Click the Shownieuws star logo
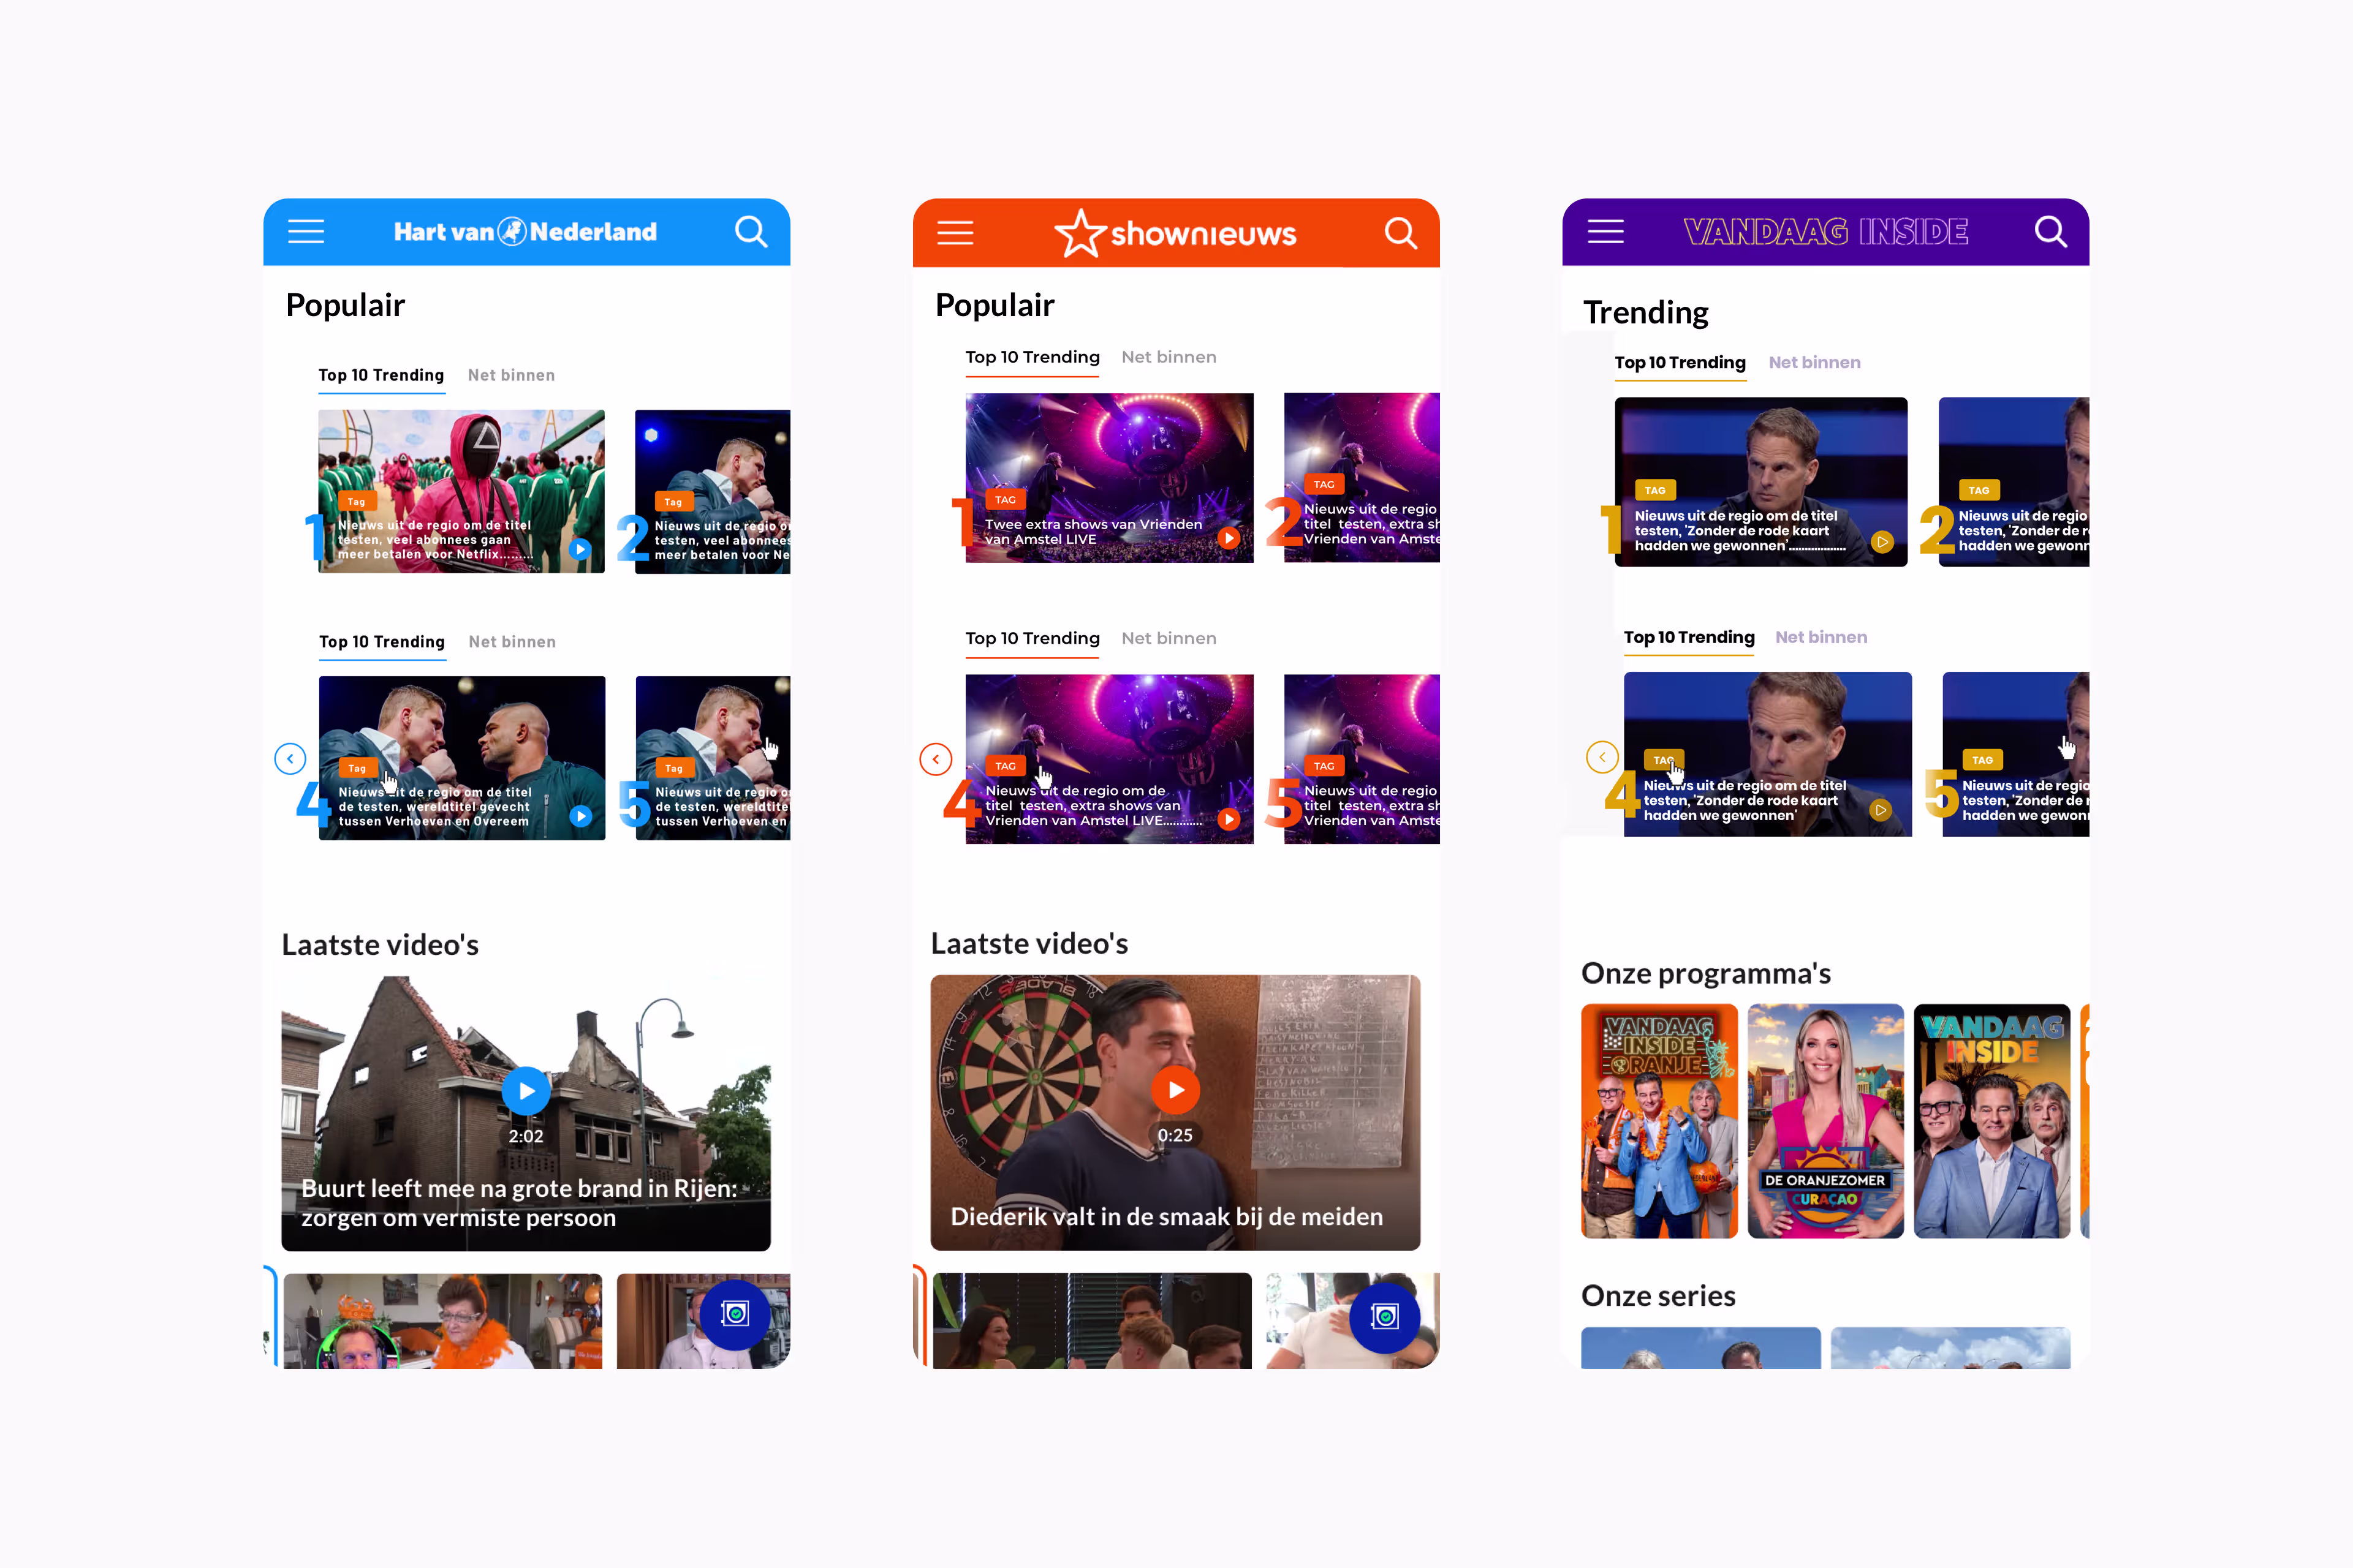The height and width of the screenshot is (1568, 2353). 1082,233
